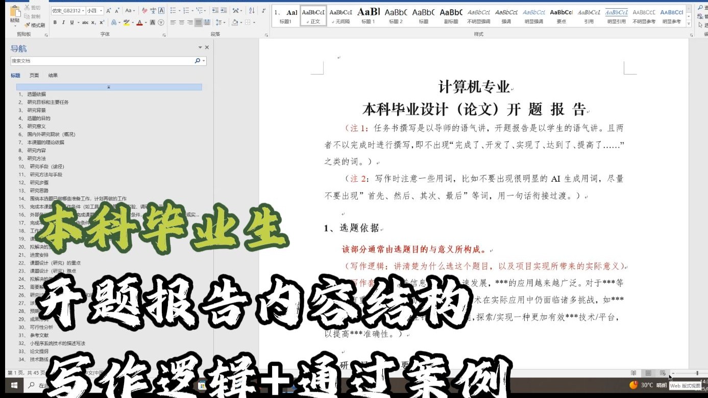Expand the styles gallery with the More arrow
Image resolution: width=708 pixels, height=398 pixels.
[689, 23]
